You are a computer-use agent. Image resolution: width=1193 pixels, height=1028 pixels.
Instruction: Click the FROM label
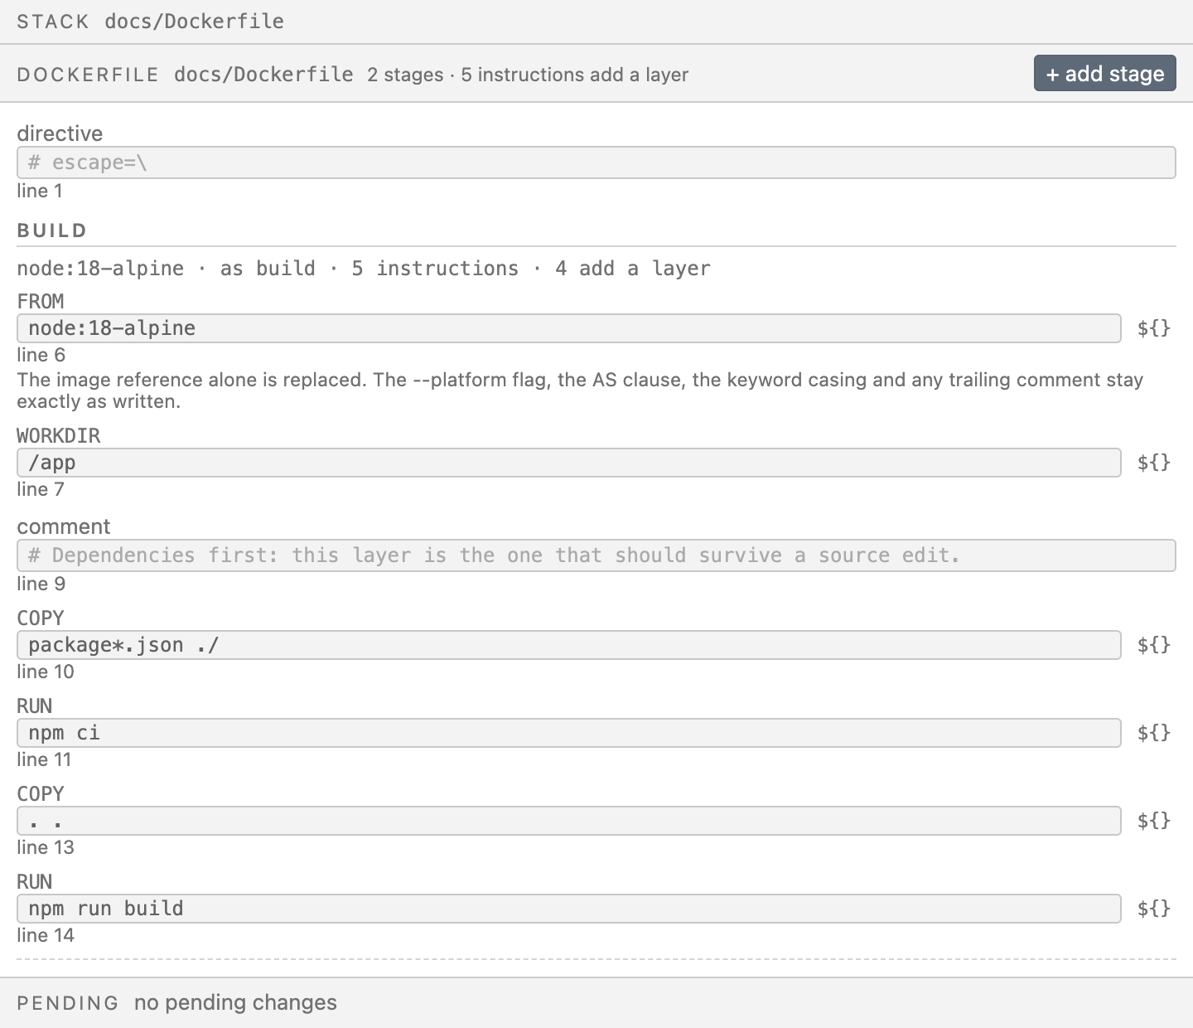tap(41, 301)
